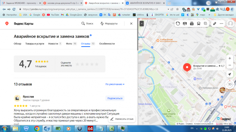Show hidden system tray icons arrow
Screen dimensions: 236x132
(197, 129)
